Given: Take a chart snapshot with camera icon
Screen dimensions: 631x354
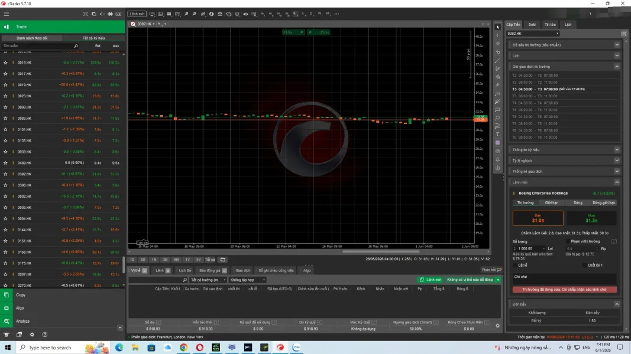Looking at the screenshot, I should (498, 151).
